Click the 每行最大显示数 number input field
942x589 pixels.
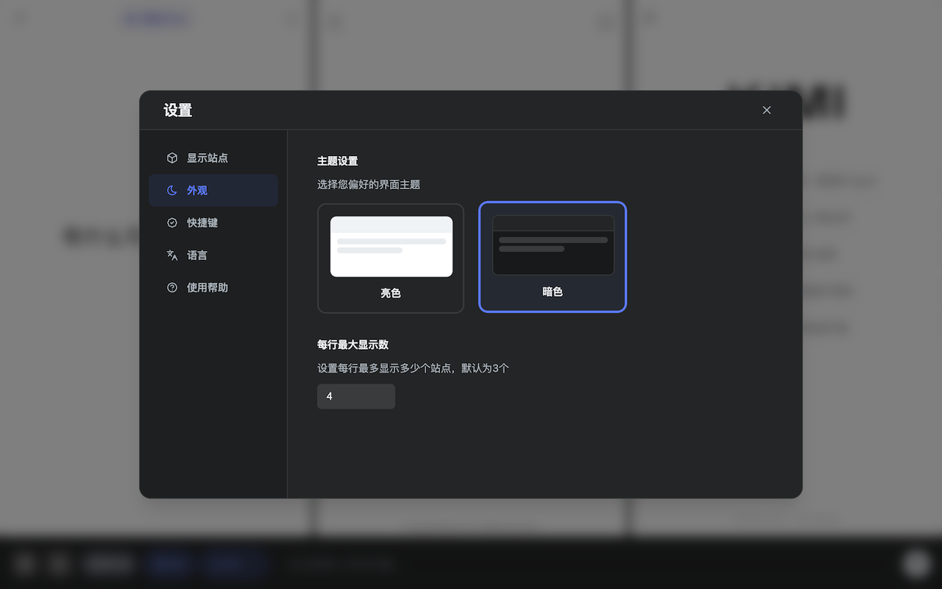355,396
